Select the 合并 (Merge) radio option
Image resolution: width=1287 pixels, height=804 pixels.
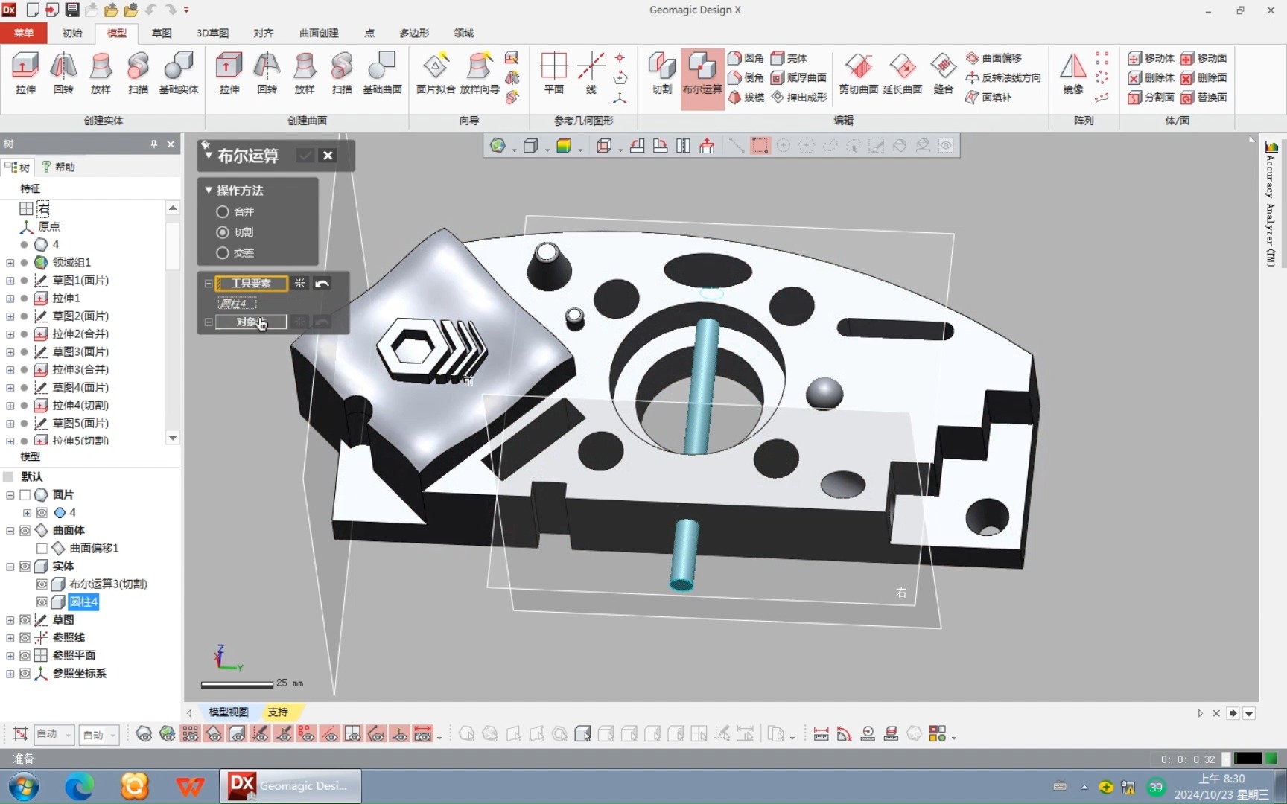coord(222,212)
